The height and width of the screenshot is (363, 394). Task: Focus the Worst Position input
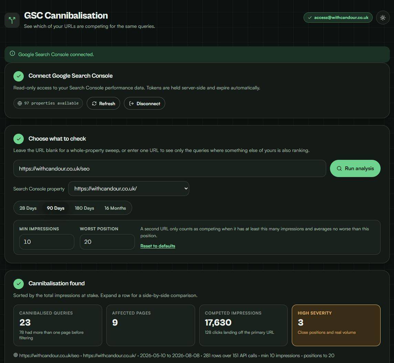(107, 242)
